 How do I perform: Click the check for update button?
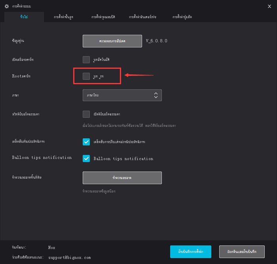point(112,41)
